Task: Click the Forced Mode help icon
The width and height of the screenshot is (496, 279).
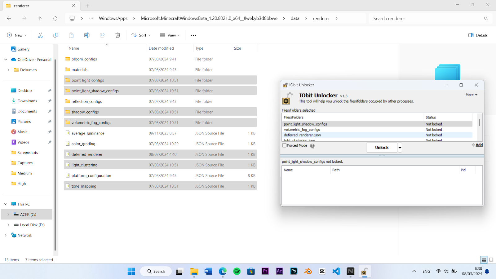Action: [312, 146]
